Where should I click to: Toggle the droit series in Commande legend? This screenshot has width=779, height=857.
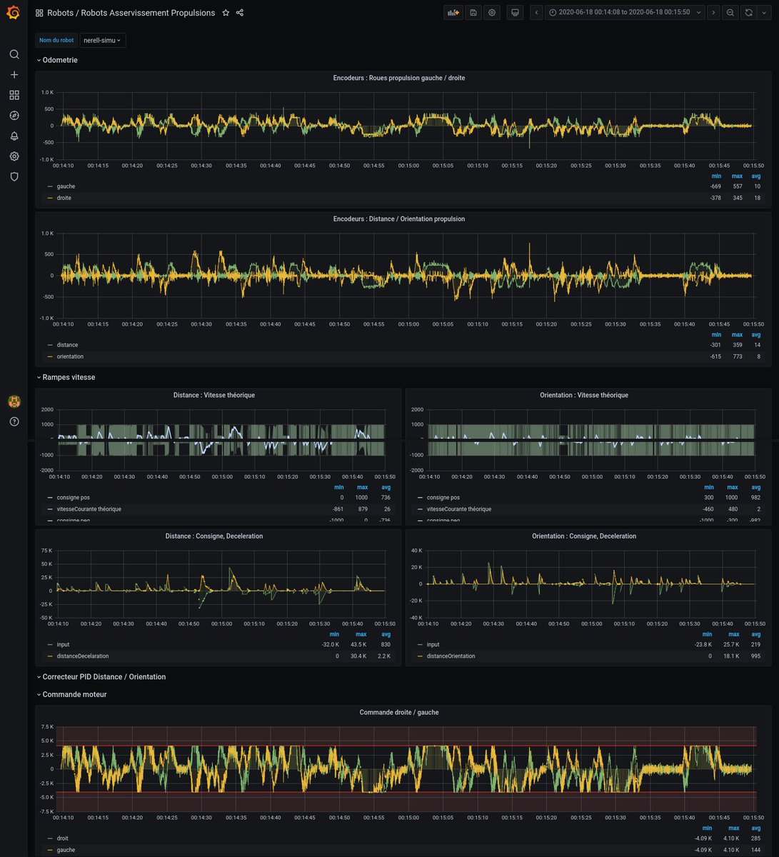coord(63,838)
